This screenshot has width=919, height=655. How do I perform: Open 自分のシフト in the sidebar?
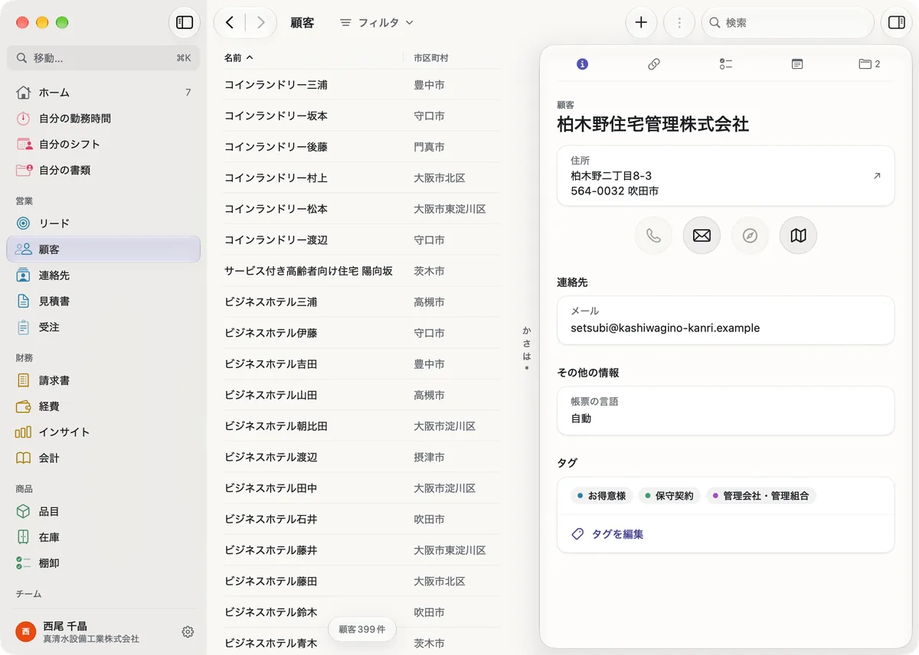103,144
